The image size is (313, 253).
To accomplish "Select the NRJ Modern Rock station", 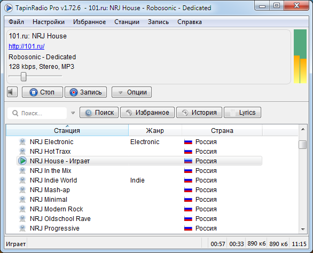I will (139, 209).
